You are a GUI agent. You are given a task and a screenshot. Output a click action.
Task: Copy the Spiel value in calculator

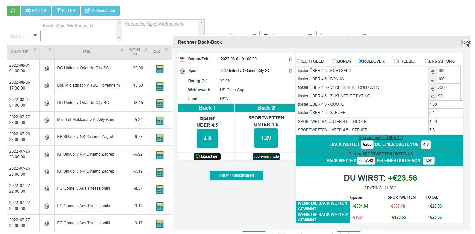pyautogui.click(x=290, y=71)
